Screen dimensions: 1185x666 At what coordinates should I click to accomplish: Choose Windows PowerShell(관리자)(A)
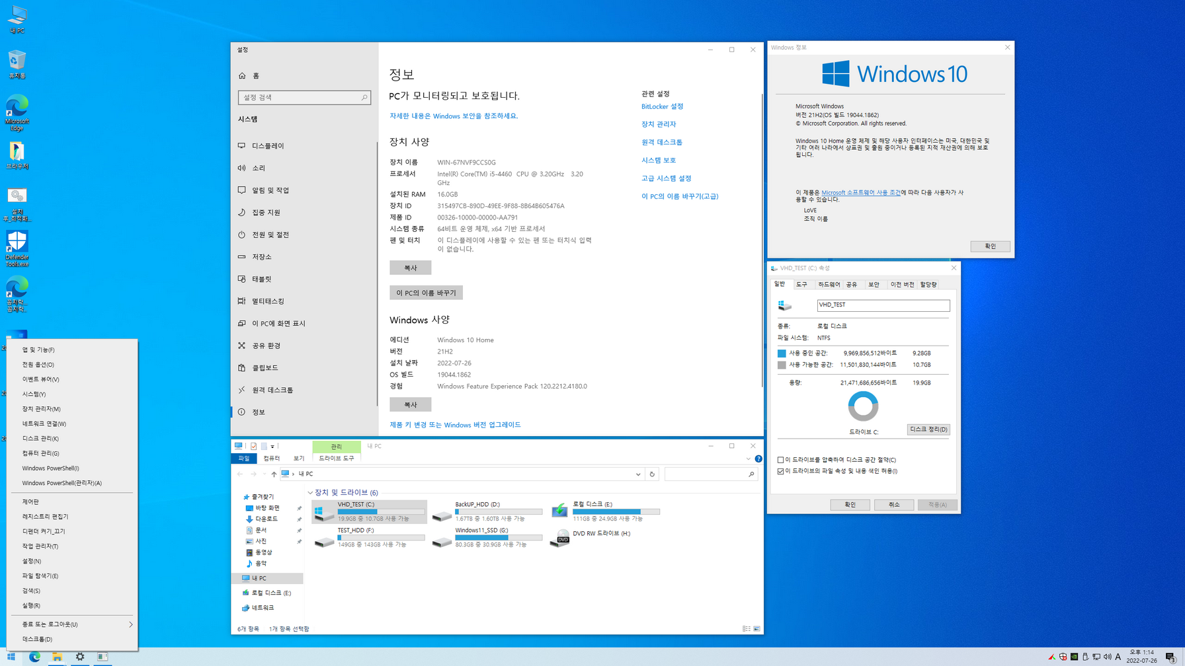tap(72, 483)
